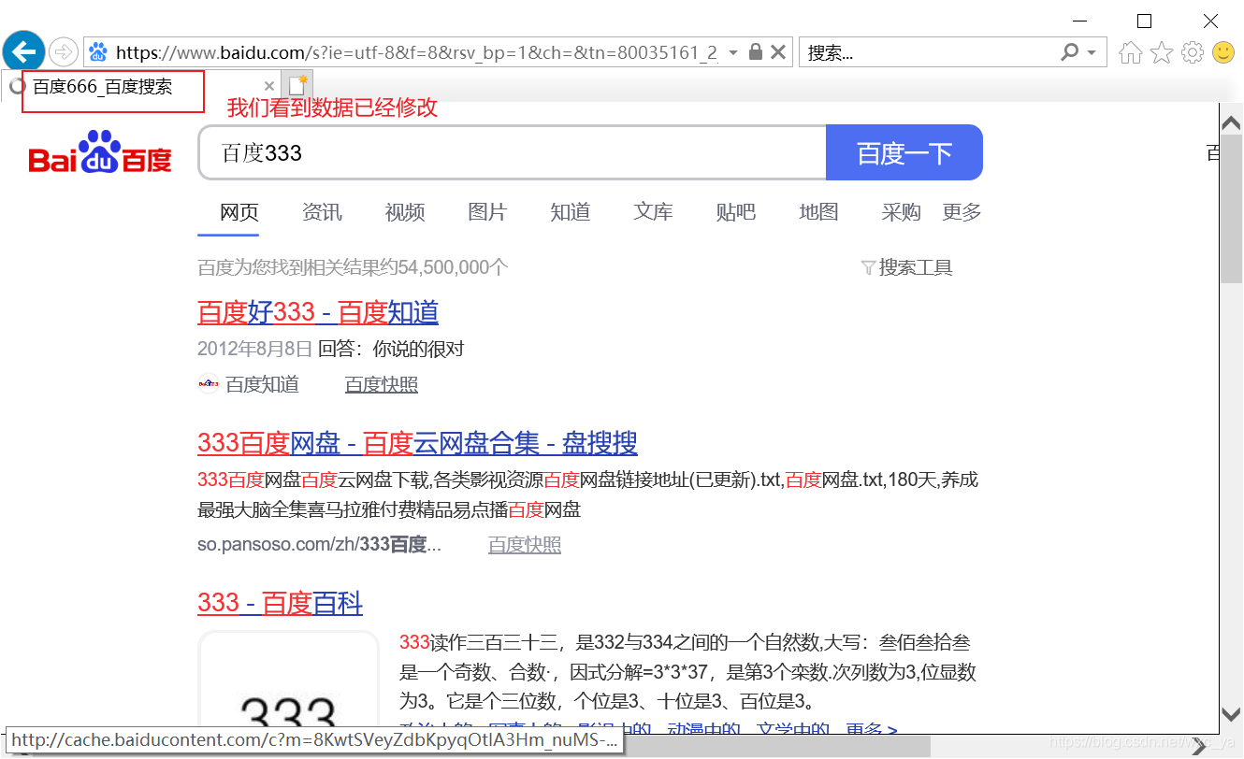
Task: Click the snippet line starting 最强大脑全集喜马拉雅
Action: coord(389,509)
